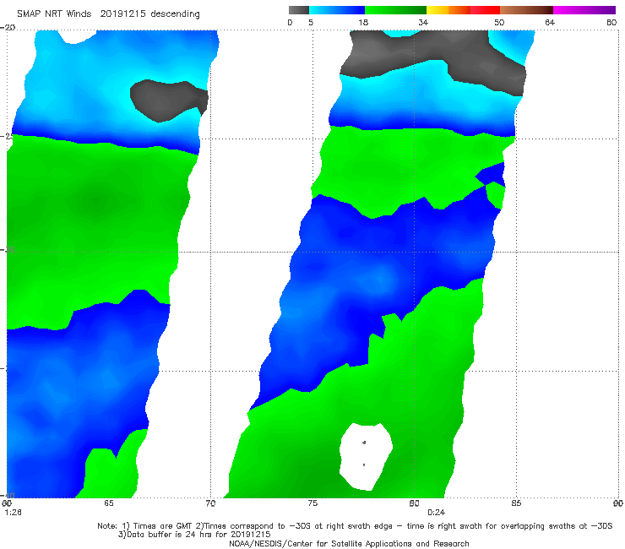Screen dimensions: 625x549
Task: Pick the green segment of the color bar
Action: tap(395, 10)
